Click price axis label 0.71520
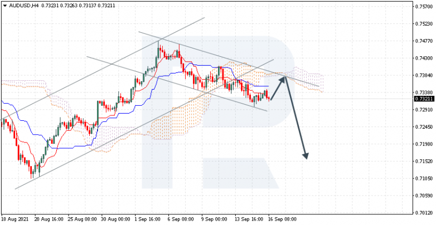 click(424, 162)
